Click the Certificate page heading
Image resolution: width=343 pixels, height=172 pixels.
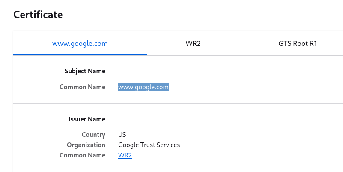pos(38,15)
